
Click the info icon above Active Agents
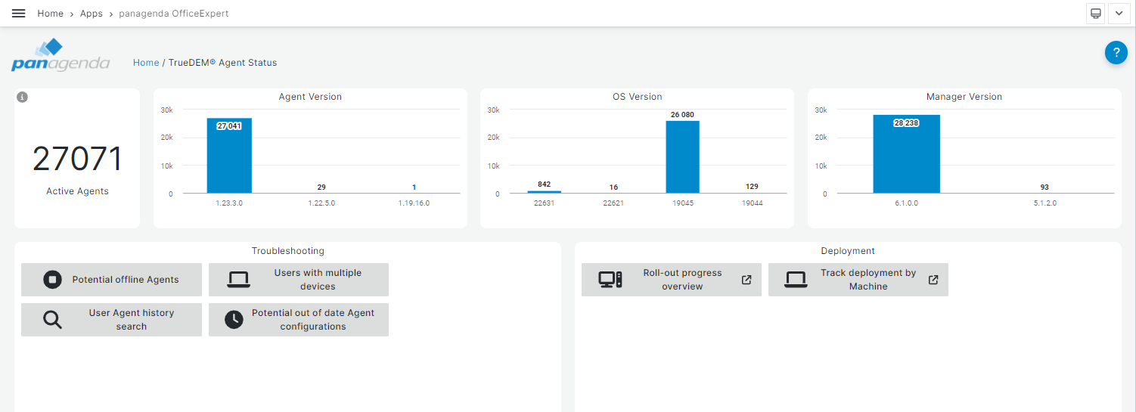(23, 98)
